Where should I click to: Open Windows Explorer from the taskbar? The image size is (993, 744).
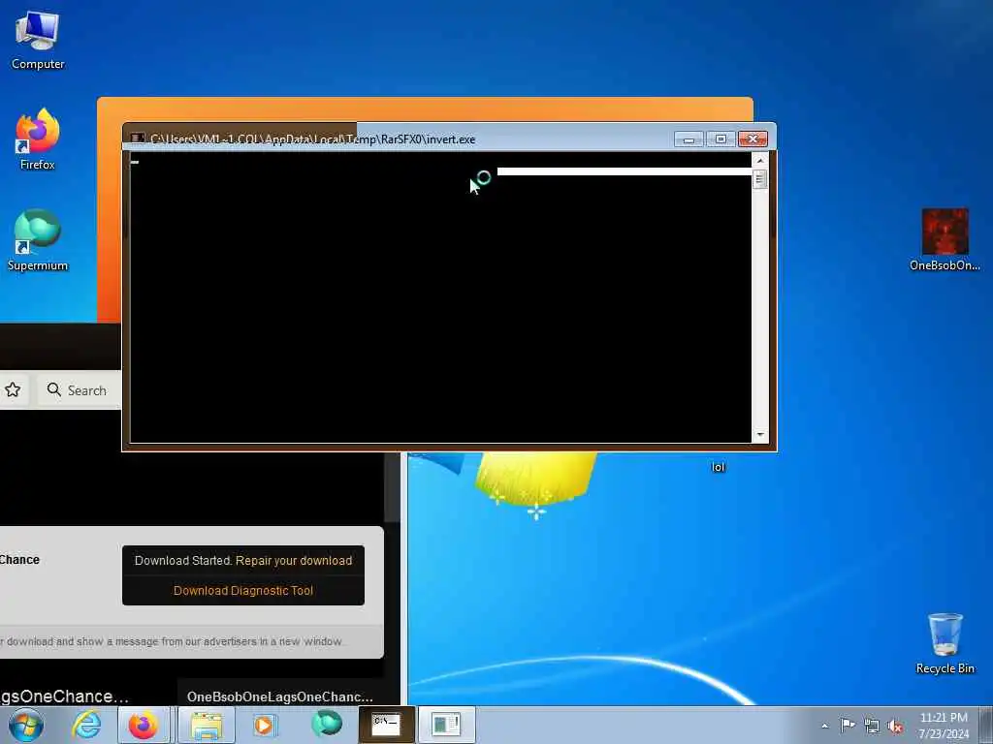click(207, 725)
